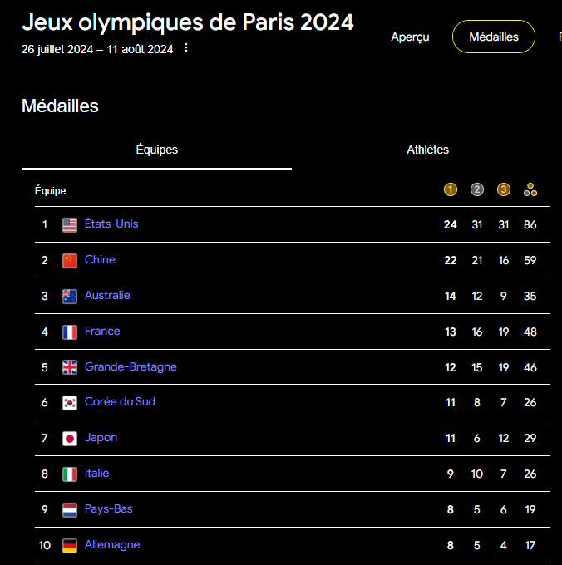Click the bronze medal column icon

504,189
